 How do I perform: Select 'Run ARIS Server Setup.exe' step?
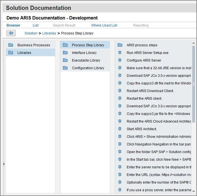click(153, 53)
